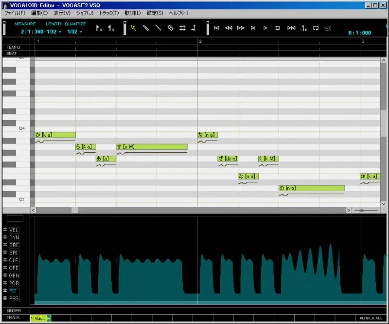Select the GEN control parameter

click(14, 275)
